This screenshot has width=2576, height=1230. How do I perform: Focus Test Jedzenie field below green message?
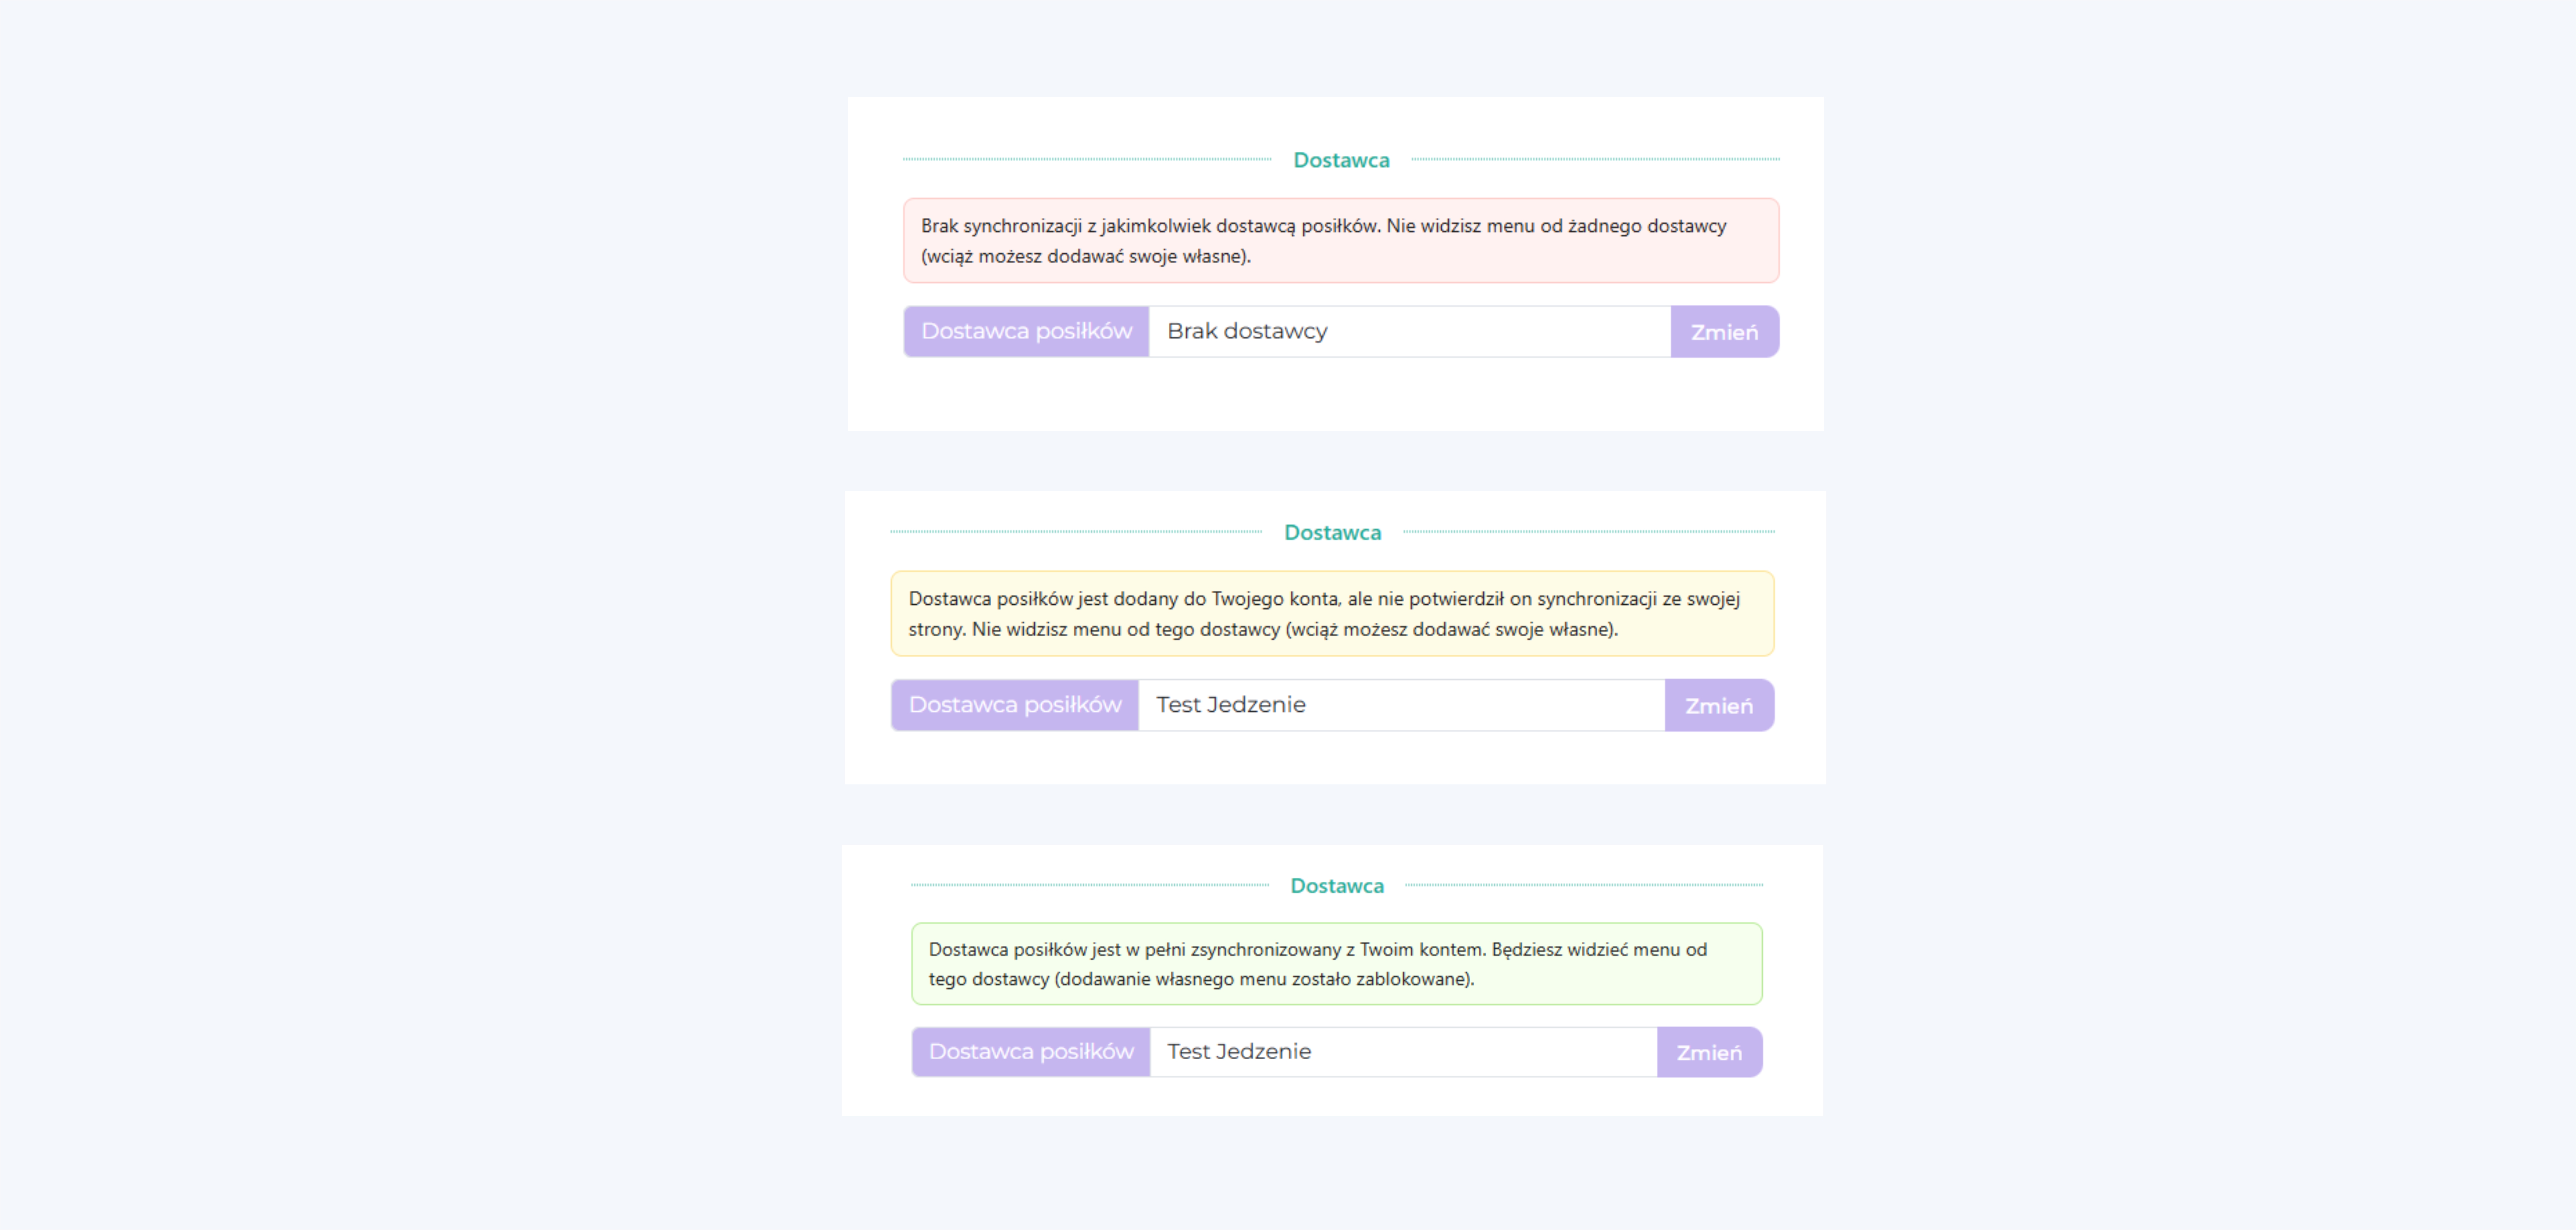point(1402,1052)
